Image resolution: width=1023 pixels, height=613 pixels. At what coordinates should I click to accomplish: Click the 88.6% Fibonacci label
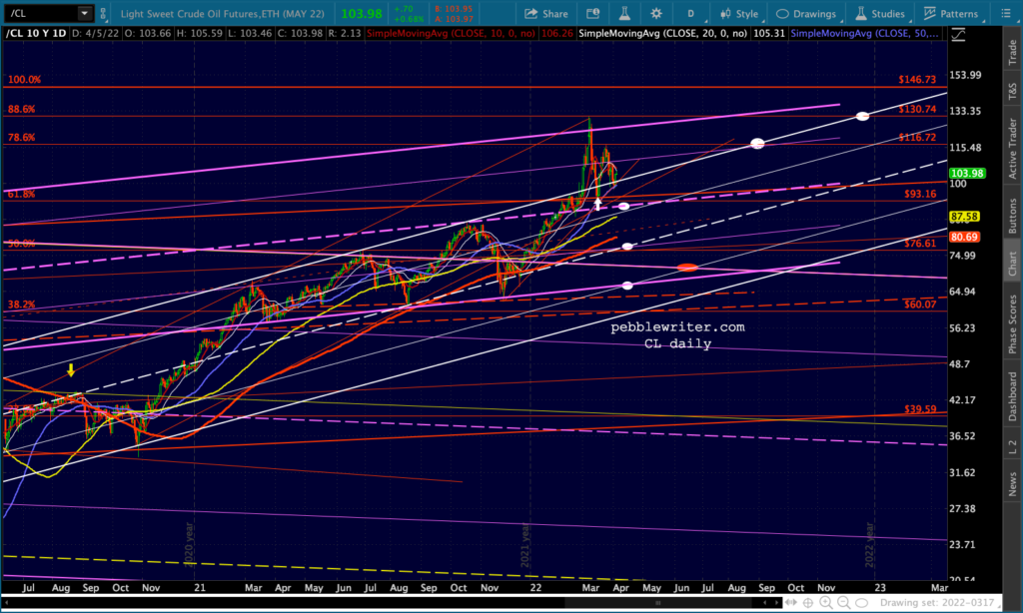point(22,109)
